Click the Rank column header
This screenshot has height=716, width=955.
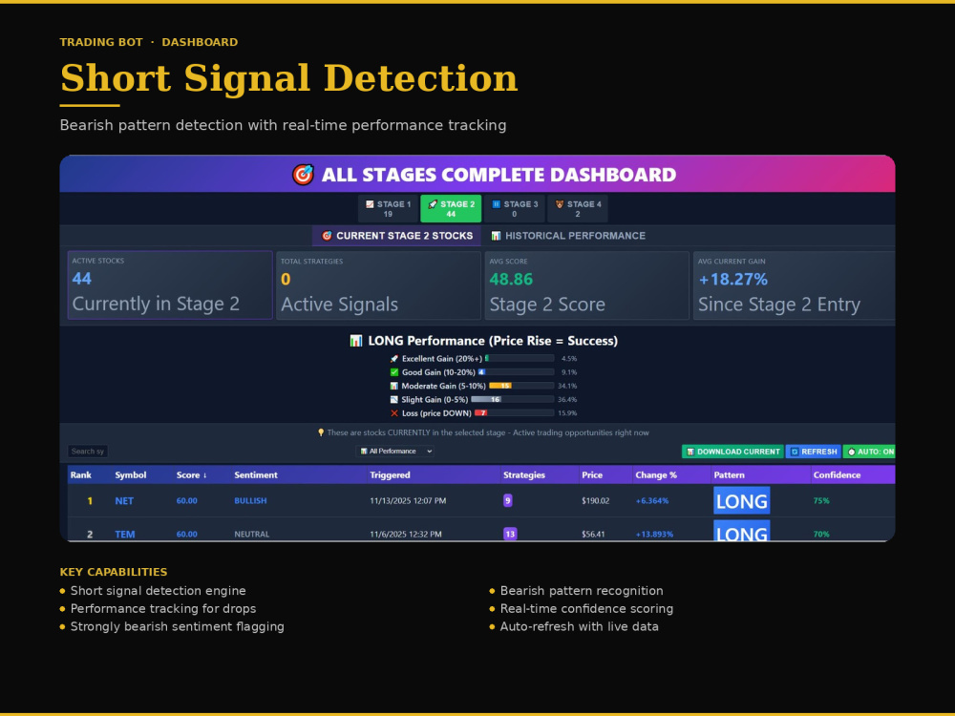click(x=81, y=474)
